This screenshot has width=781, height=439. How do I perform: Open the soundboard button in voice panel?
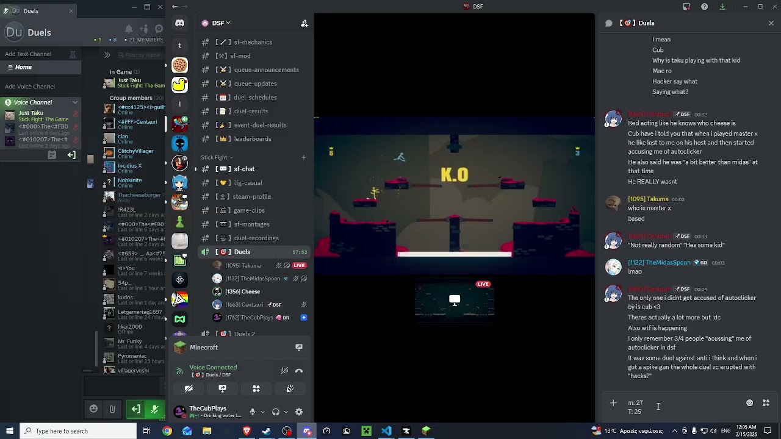[x=290, y=388]
